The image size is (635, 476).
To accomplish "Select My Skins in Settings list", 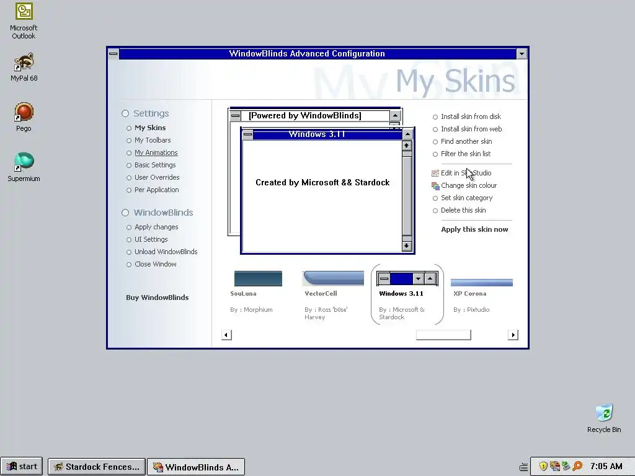I will point(150,128).
